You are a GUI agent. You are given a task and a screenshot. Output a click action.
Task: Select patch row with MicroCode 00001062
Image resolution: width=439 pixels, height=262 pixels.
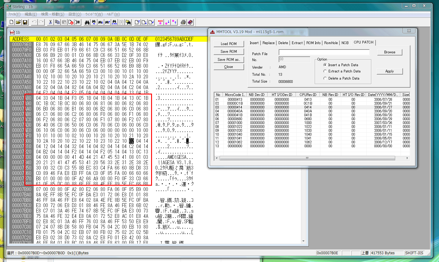tap(312, 142)
